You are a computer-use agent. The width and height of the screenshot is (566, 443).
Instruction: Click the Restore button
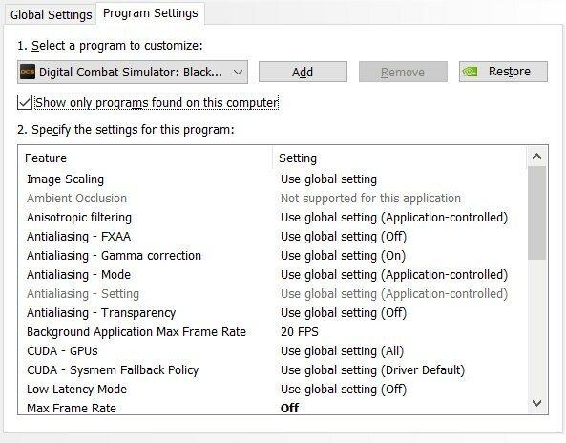click(503, 72)
